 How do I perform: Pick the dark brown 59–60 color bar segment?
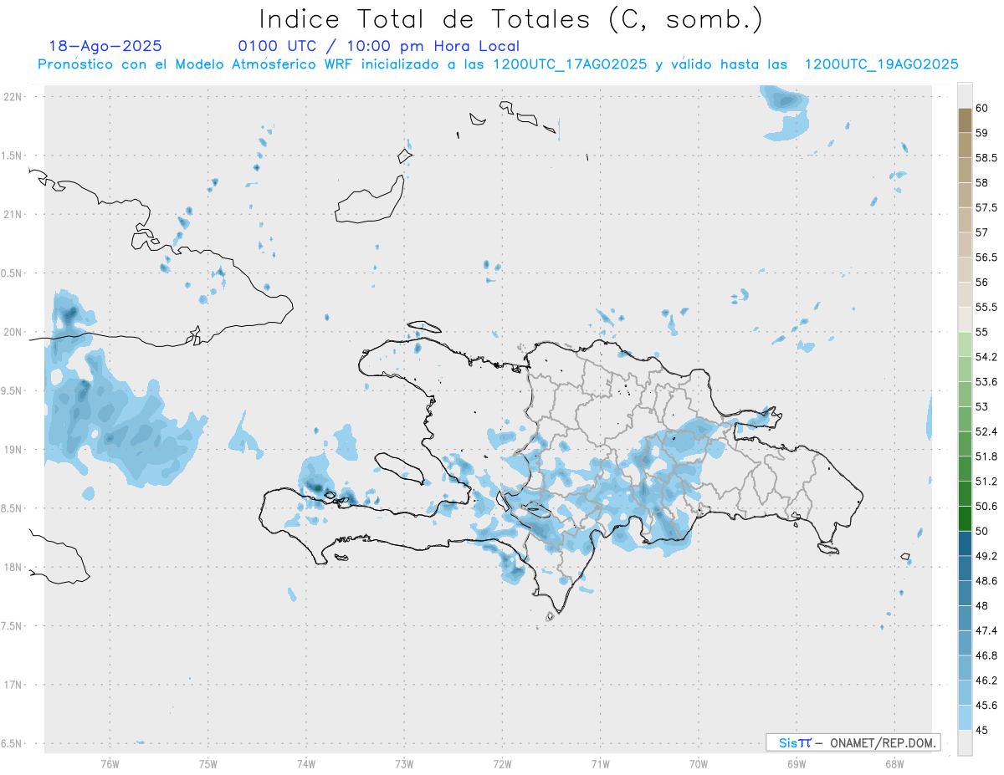click(x=965, y=120)
